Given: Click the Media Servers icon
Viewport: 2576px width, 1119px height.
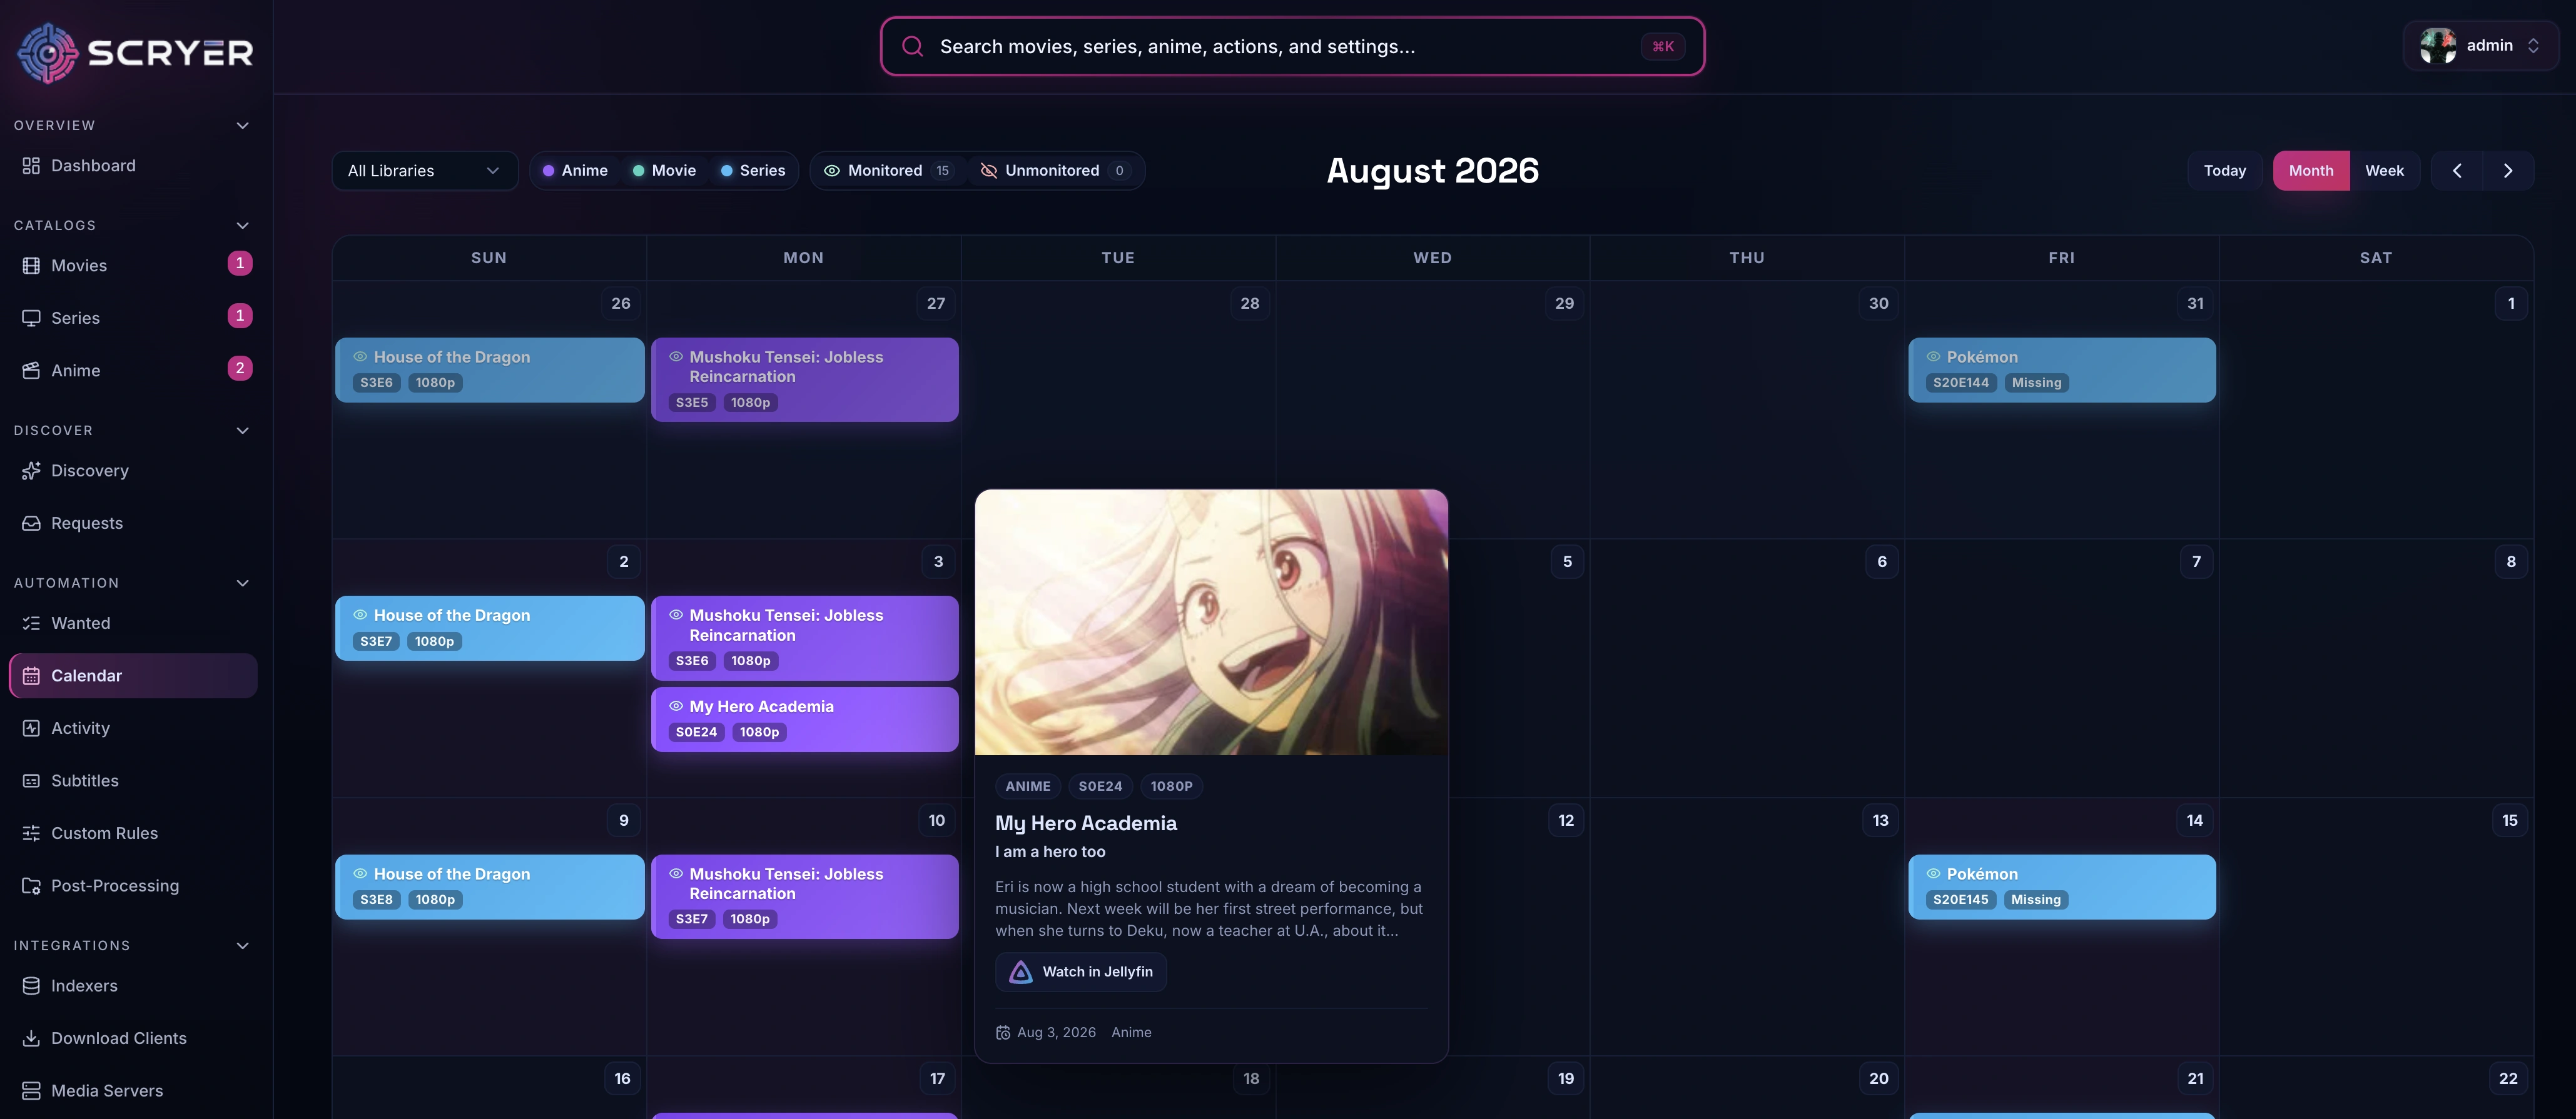Looking at the screenshot, I should tap(31, 1091).
